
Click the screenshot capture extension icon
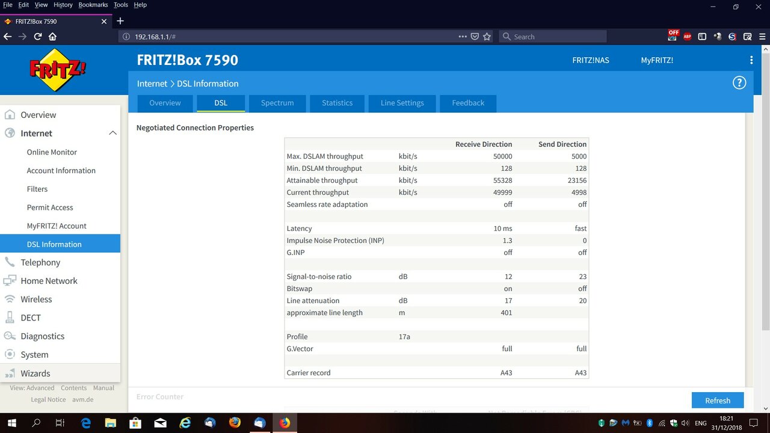[747, 37]
